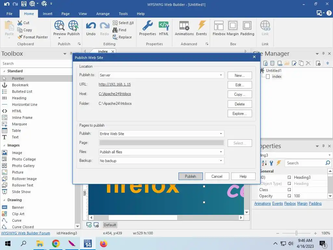
Task: Click the canvas horizontal scrollbar thumb
Action: tap(143, 217)
